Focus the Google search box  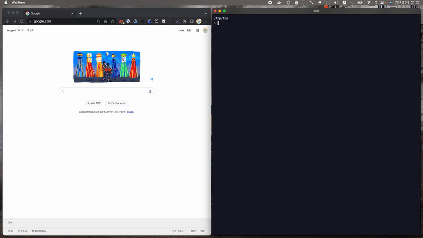(107, 91)
